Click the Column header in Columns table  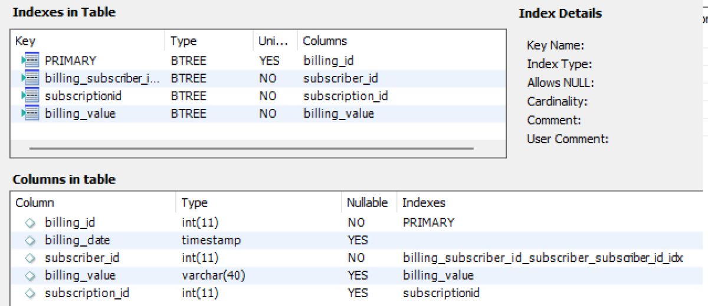click(x=35, y=203)
